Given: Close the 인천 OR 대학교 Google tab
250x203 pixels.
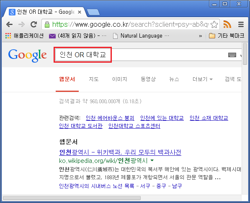Looking at the screenshot, I should pos(80,12).
